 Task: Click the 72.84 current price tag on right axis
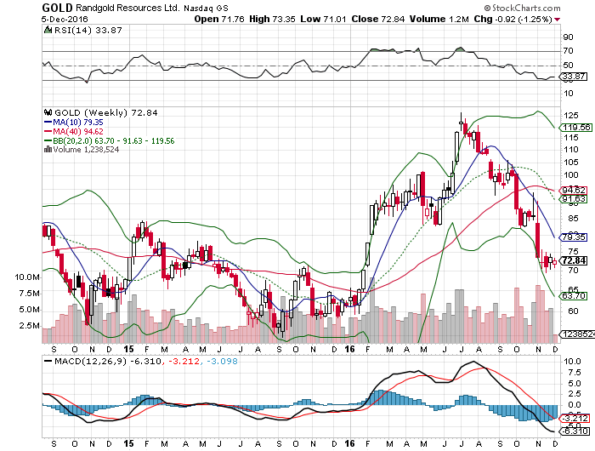tap(573, 260)
